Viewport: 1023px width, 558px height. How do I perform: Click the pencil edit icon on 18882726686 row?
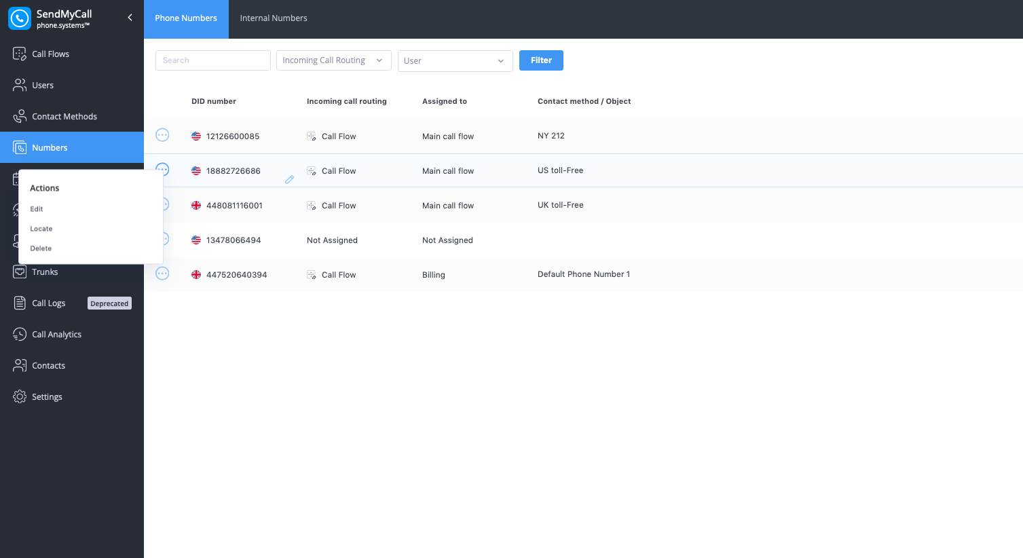(290, 179)
